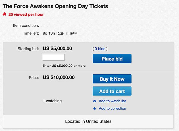Screen dimensions: 179x131
Task: Click the Starting bid label
Action: point(28,49)
